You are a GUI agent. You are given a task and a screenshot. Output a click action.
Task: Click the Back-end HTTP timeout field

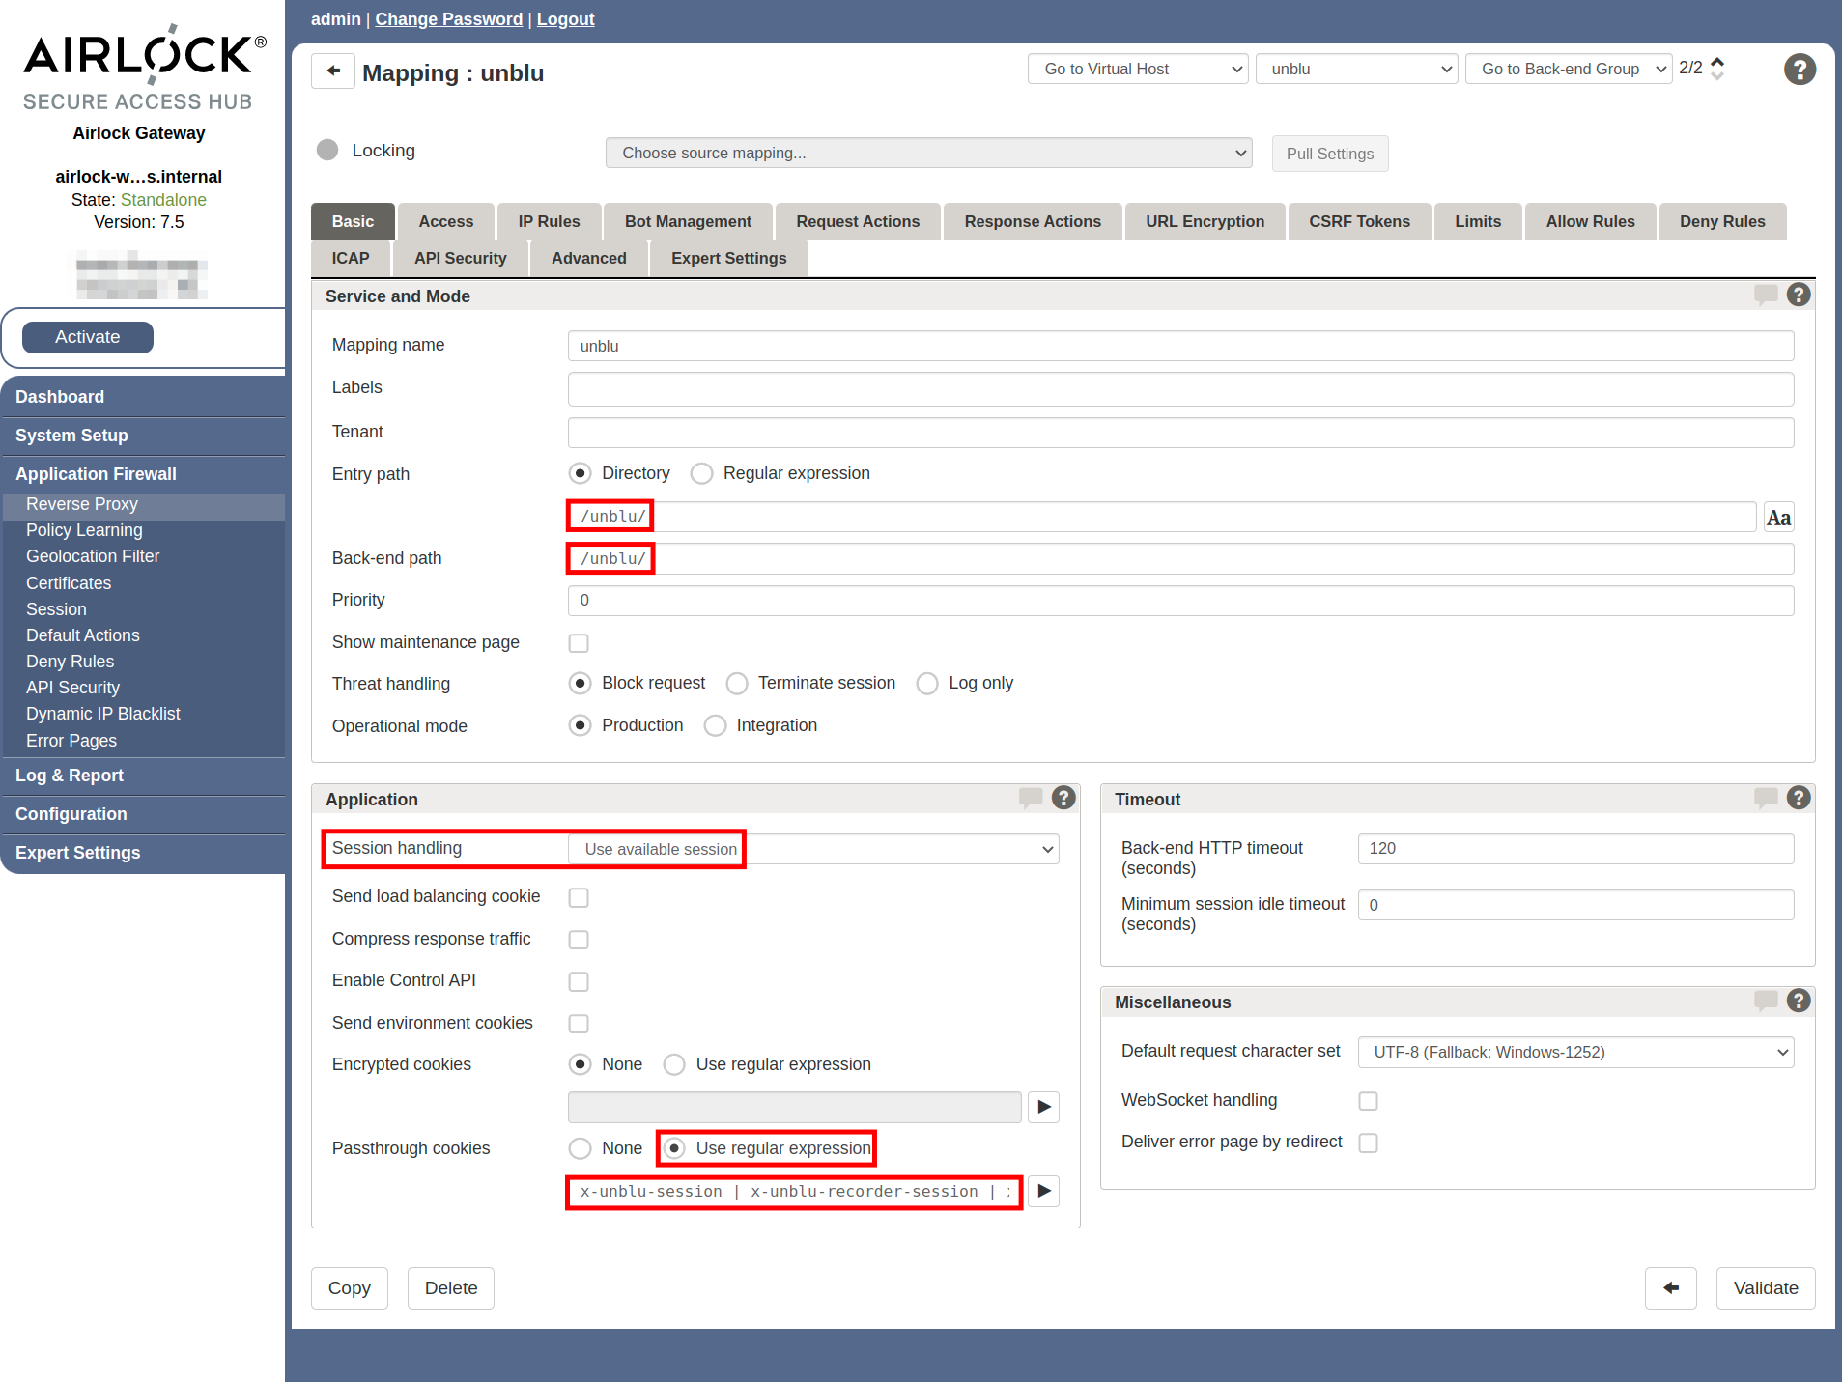point(1574,848)
